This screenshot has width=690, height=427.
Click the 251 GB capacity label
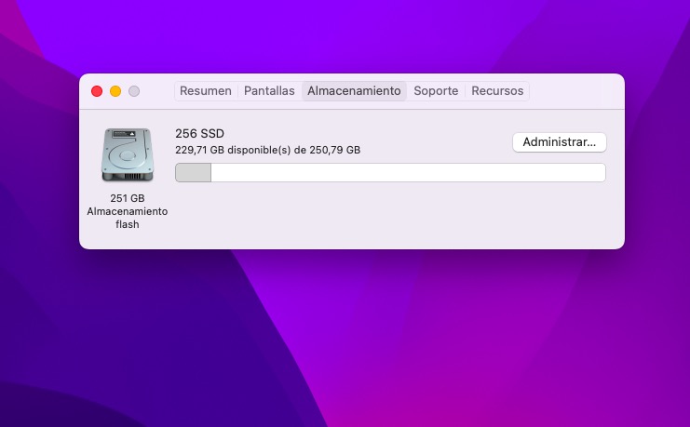(x=127, y=198)
